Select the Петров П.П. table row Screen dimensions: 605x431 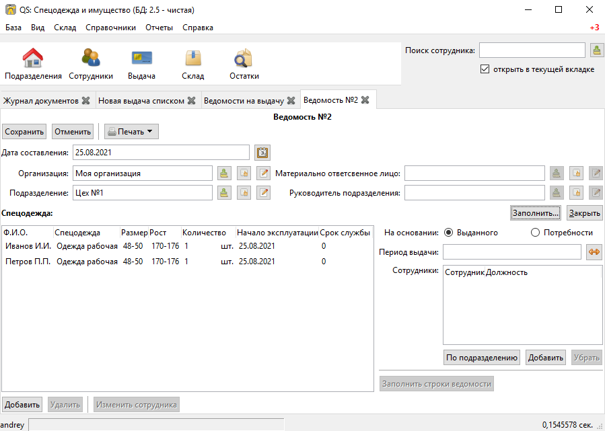coord(188,262)
